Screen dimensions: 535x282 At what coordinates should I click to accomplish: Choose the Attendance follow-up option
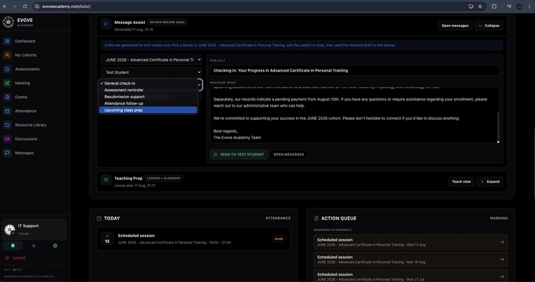pos(148,103)
